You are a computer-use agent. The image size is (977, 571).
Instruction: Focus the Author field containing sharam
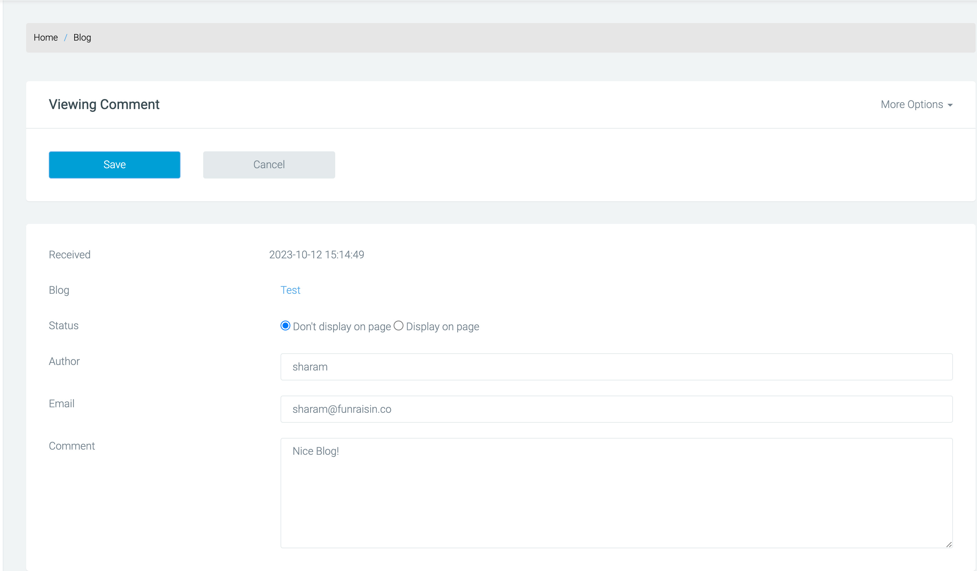pos(616,367)
